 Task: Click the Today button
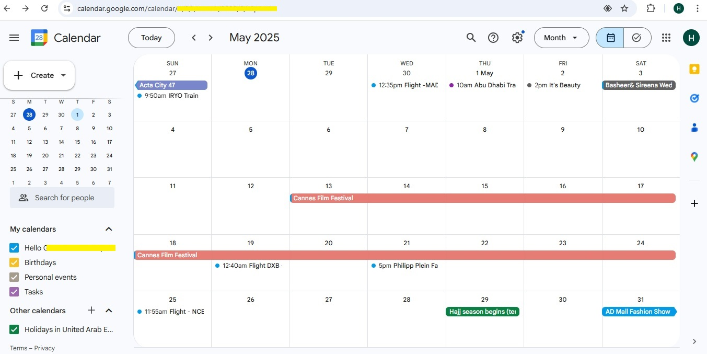click(152, 38)
